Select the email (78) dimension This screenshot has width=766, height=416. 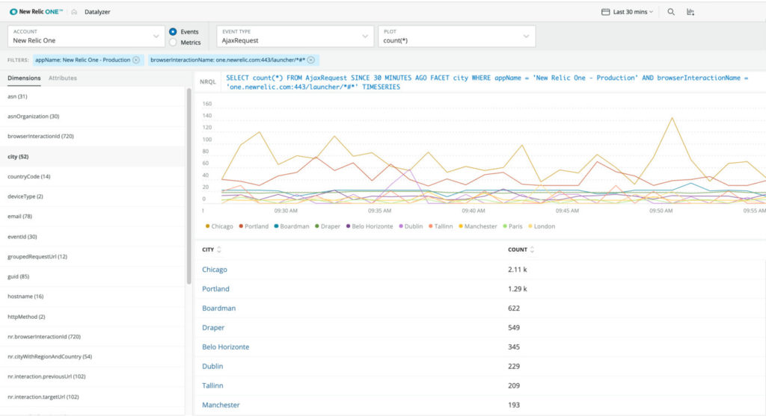(x=93, y=217)
